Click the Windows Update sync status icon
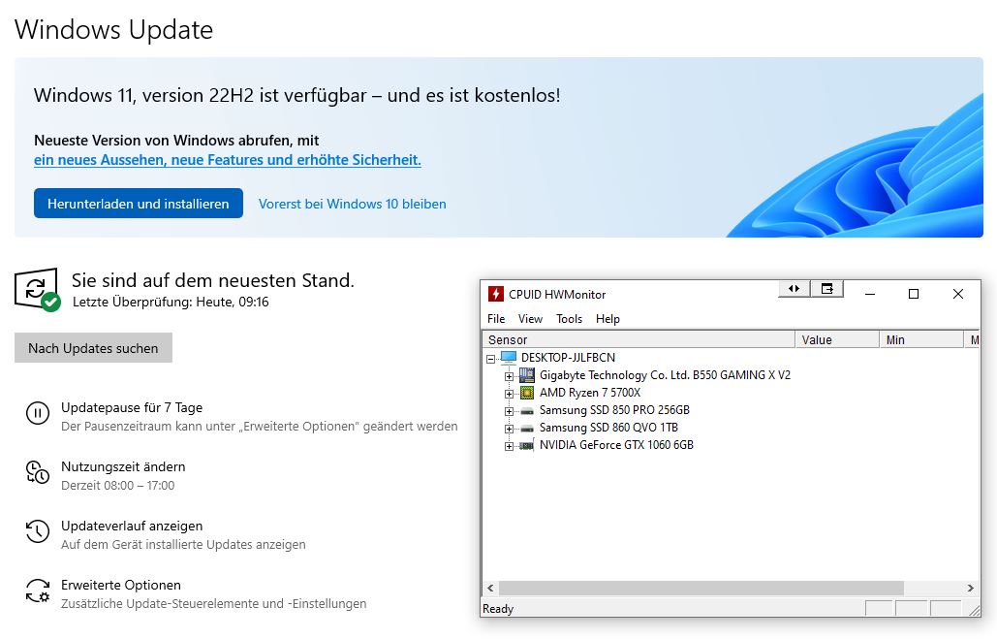Image resolution: width=997 pixels, height=639 pixels. (x=37, y=290)
